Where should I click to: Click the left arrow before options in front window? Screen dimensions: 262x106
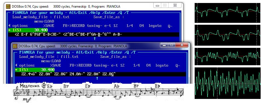pos(16,65)
